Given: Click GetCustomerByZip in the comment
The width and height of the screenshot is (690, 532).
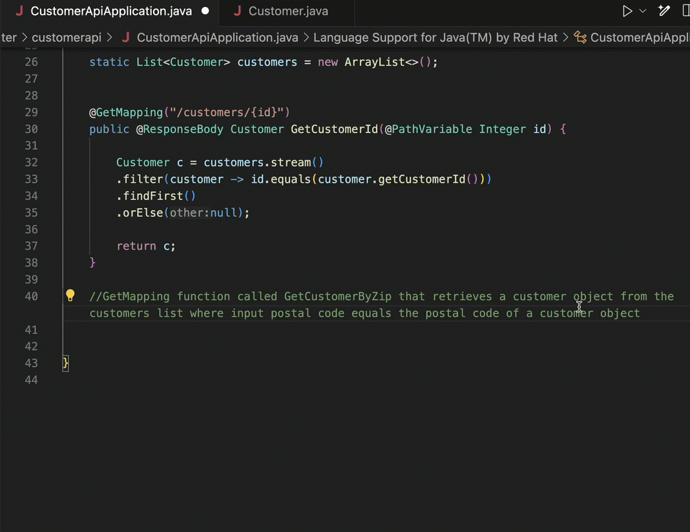Looking at the screenshot, I should [338, 296].
